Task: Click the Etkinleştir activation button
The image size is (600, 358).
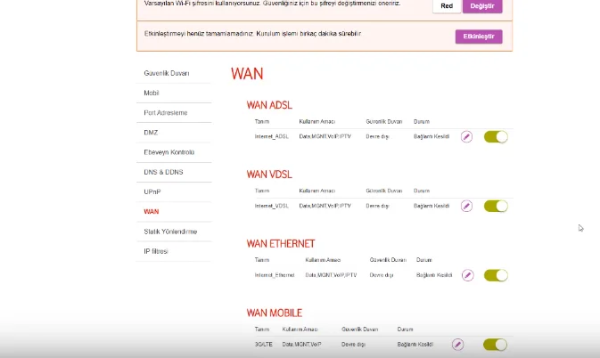Action: coord(479,37)
